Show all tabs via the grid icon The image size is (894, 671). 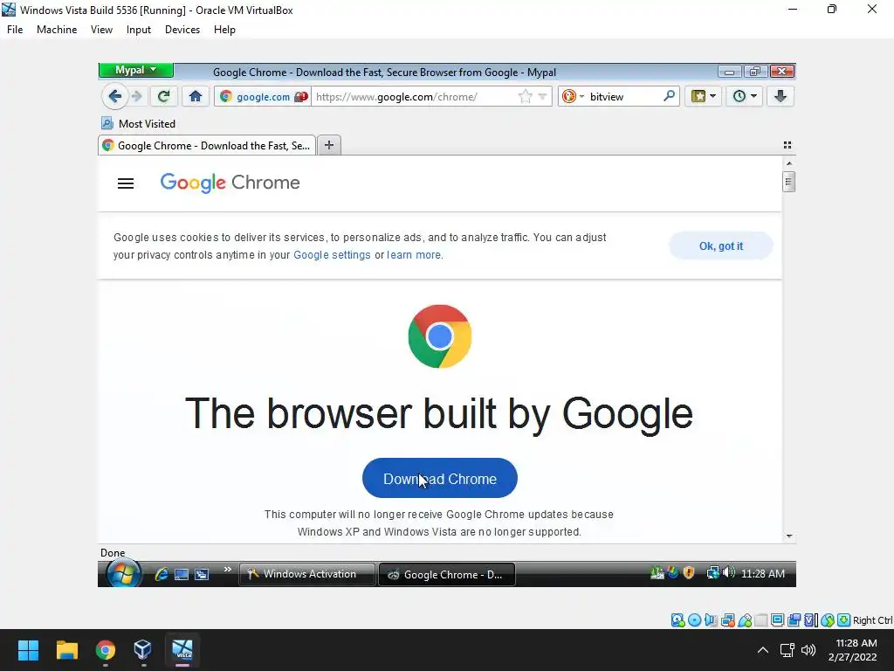(x=787, y=145)
